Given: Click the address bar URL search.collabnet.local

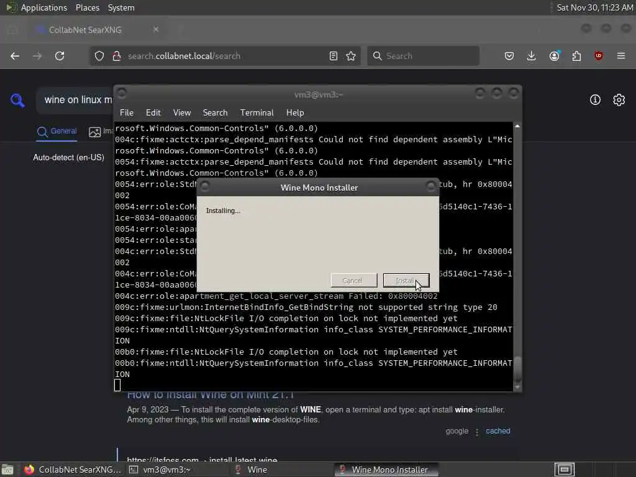Looking at the screenshot, I should pos(184,56).
